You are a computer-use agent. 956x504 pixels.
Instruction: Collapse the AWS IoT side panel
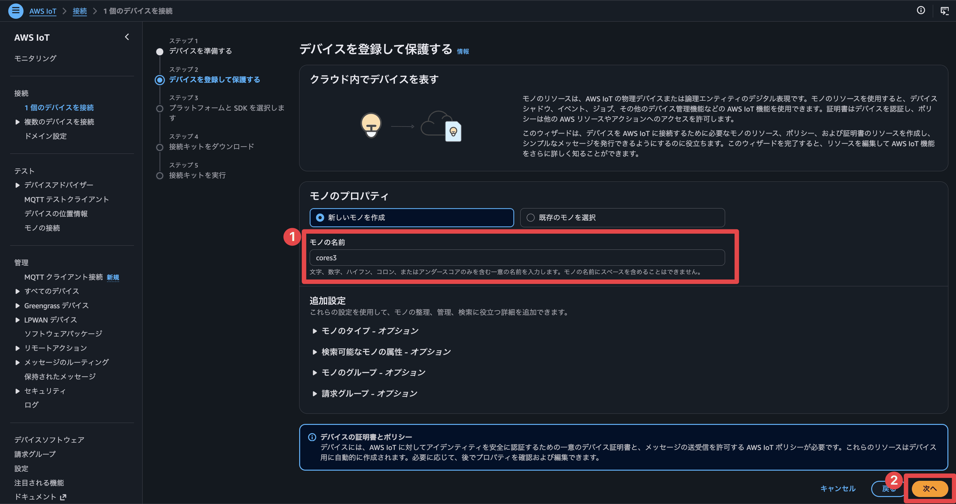pyautogui.click(x=127, y=37)
